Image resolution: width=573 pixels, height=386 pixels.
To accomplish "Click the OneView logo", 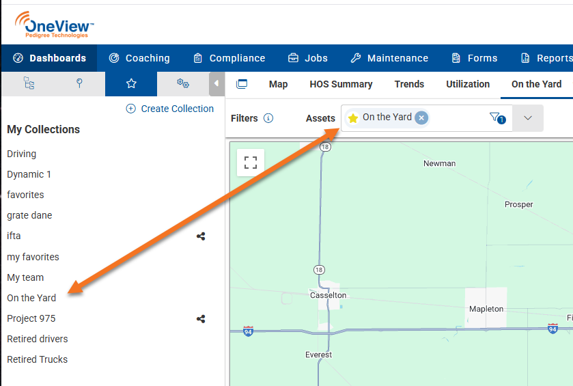I will 54,25.
